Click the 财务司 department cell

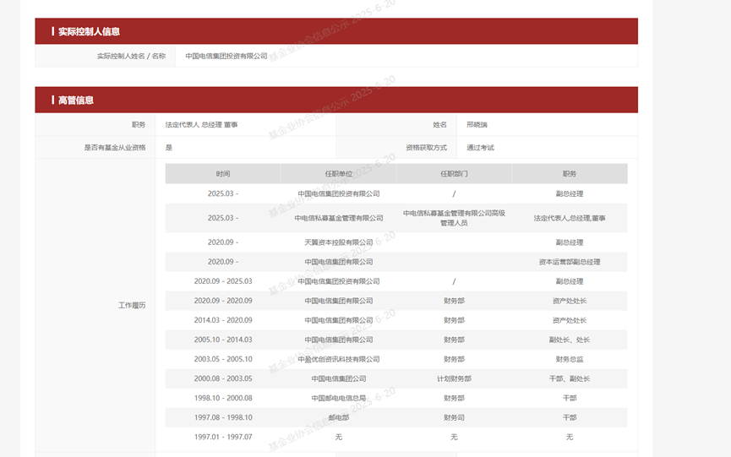454,418
